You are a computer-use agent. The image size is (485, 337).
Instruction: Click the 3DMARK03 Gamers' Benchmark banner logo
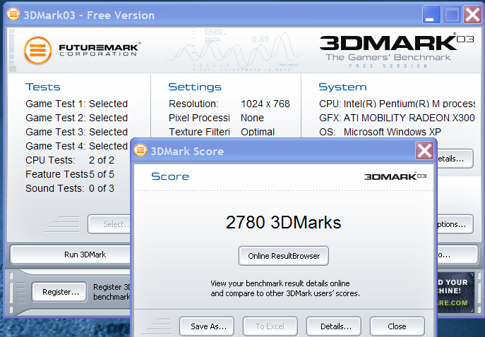tap(397, 51)
